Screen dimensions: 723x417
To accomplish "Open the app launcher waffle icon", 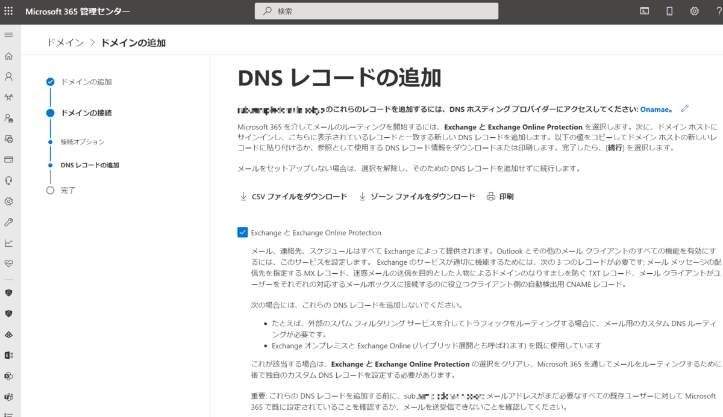I will [8, 11].
